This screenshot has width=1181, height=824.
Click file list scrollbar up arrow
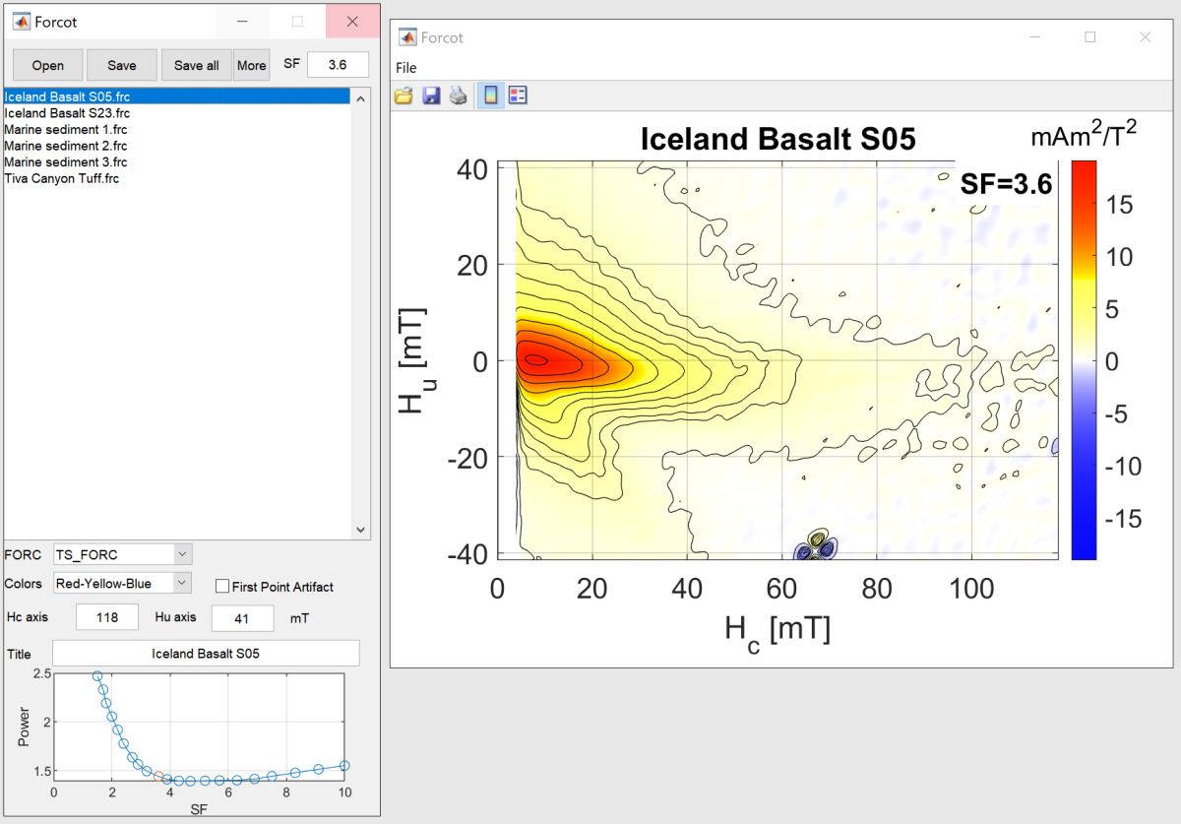[x=359, y=98]
